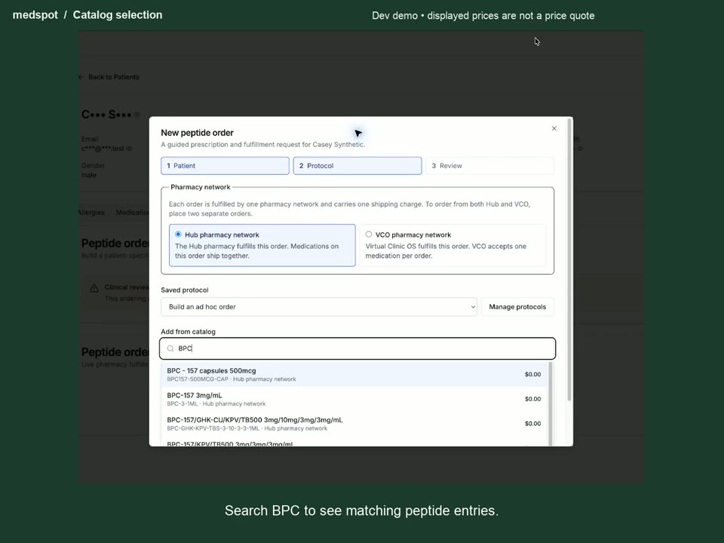Click the results list scrollbar
The image size is (724, 543).
pyautogui.click(x=550, y=404)
